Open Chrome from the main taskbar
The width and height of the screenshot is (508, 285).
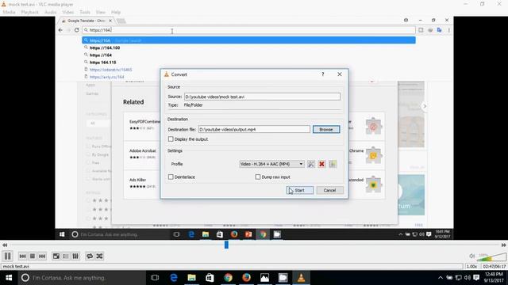[228, 278]
